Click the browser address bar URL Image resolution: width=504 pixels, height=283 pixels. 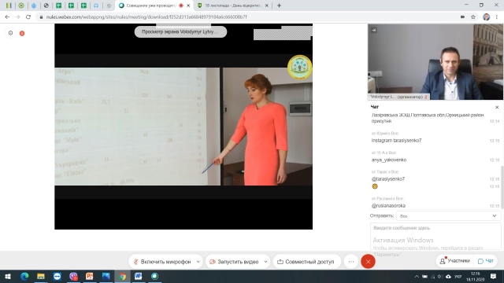[x=146, y=17]
